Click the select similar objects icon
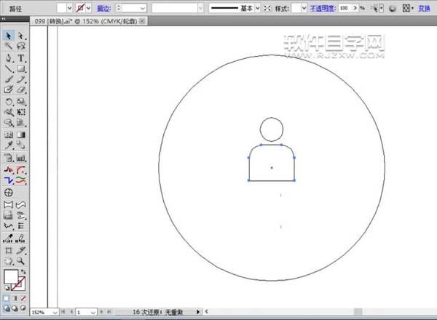The width and height of the screenshot is (437, 320). [375, 9]
